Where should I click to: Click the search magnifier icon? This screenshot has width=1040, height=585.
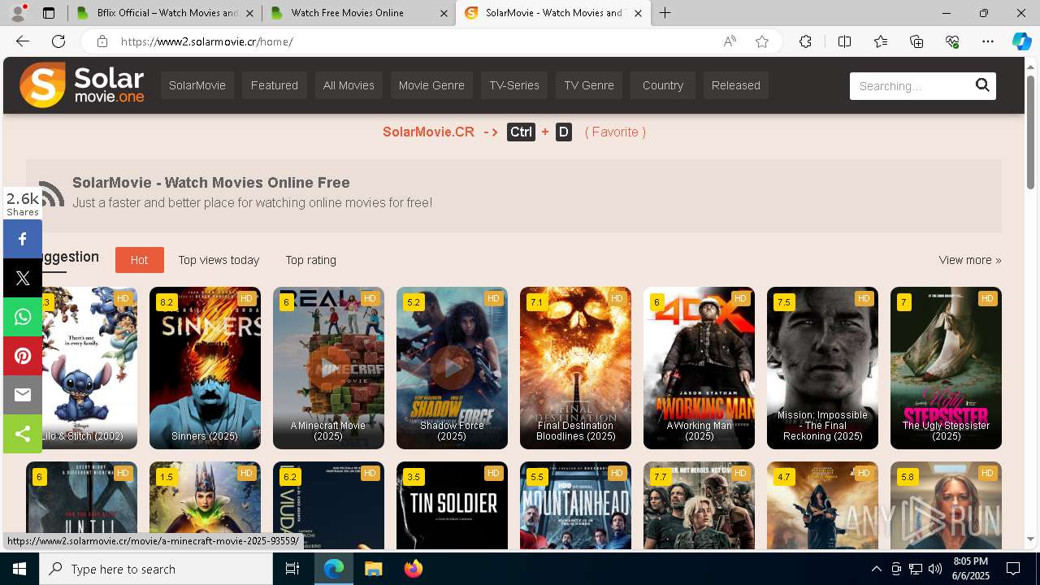coord(982,85)
